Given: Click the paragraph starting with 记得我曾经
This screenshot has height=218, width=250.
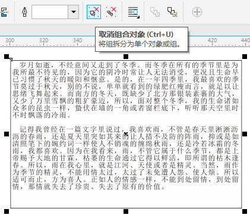Looking at the screenshot, I should (x=125, y=158).
